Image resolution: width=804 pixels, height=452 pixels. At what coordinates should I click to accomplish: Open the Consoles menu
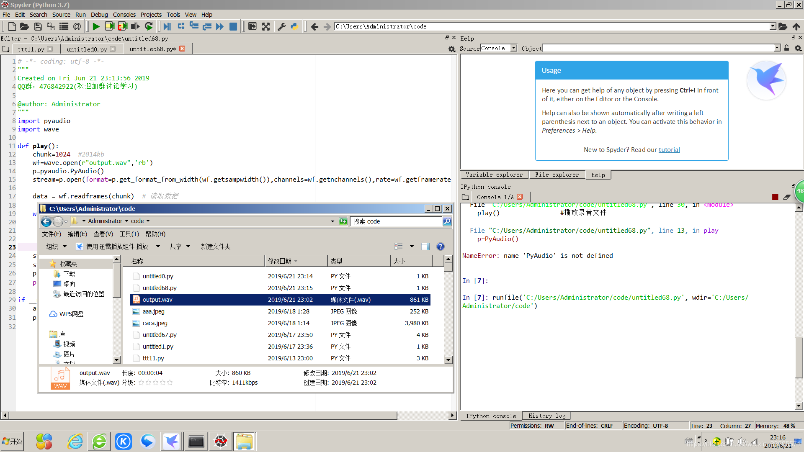point(124,15)
